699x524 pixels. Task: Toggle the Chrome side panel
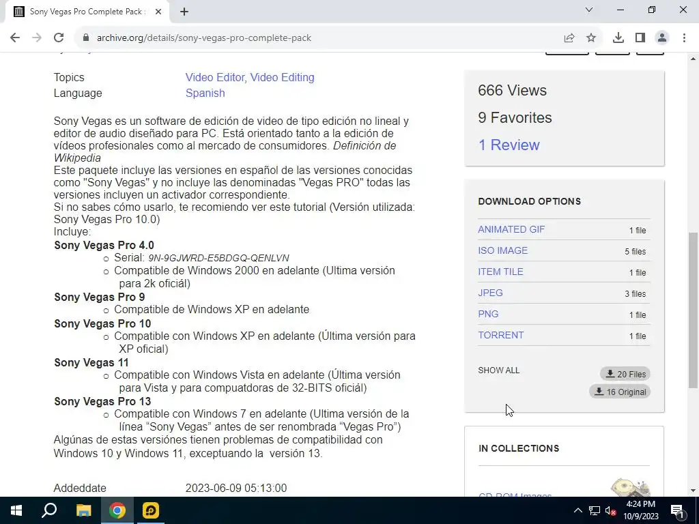coord(640,38)
